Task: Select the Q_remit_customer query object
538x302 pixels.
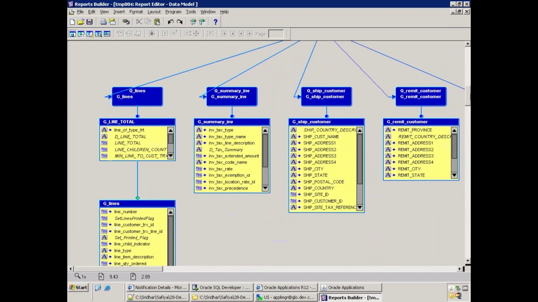Action: [421, 96]
